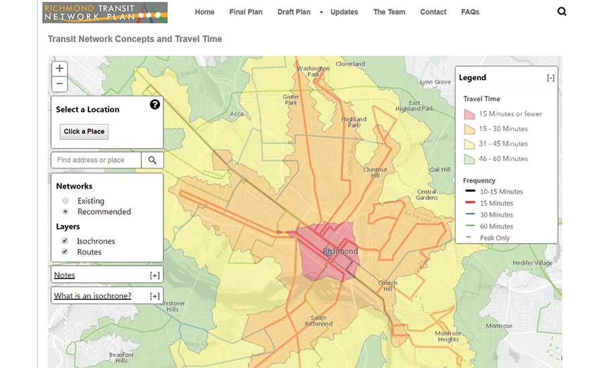The width and height of the screenshot is (603, 368).
Task: Click the address search magnifier button
Action: pos(152,160)
